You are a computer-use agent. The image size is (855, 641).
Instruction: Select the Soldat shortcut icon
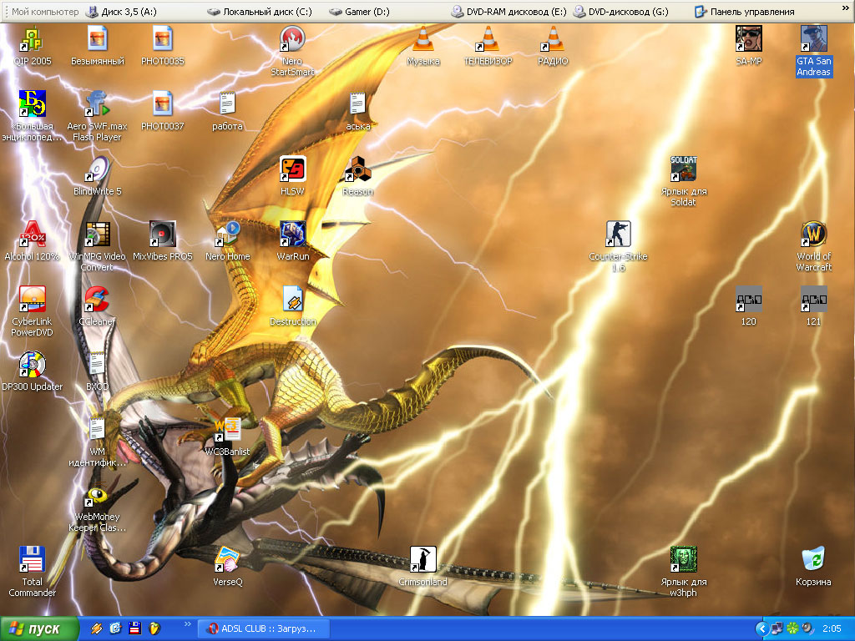pos(683,181)
